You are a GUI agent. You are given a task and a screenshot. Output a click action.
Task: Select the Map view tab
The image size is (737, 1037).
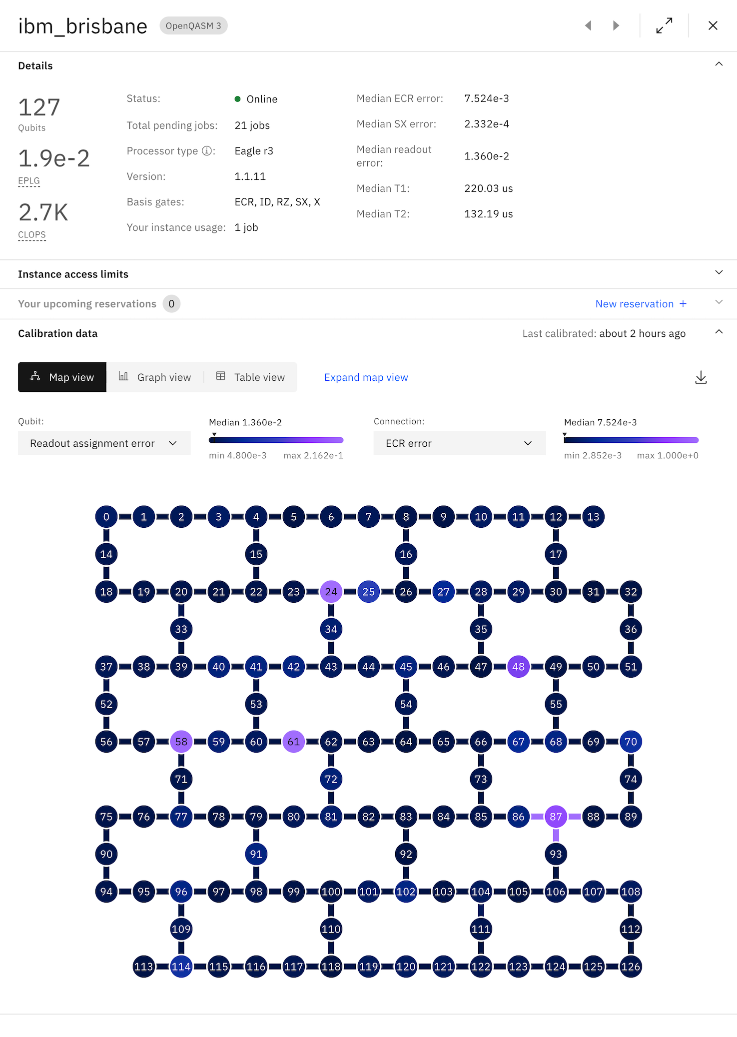(x=62, y=377)
